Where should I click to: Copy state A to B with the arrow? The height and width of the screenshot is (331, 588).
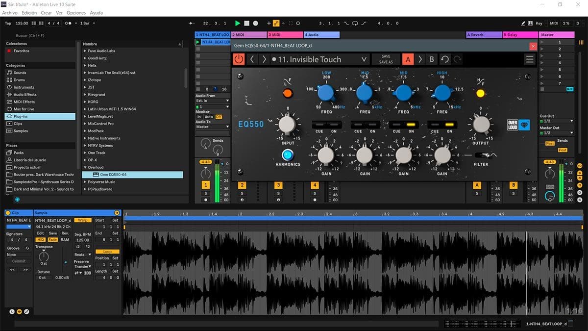coord(420,59)
